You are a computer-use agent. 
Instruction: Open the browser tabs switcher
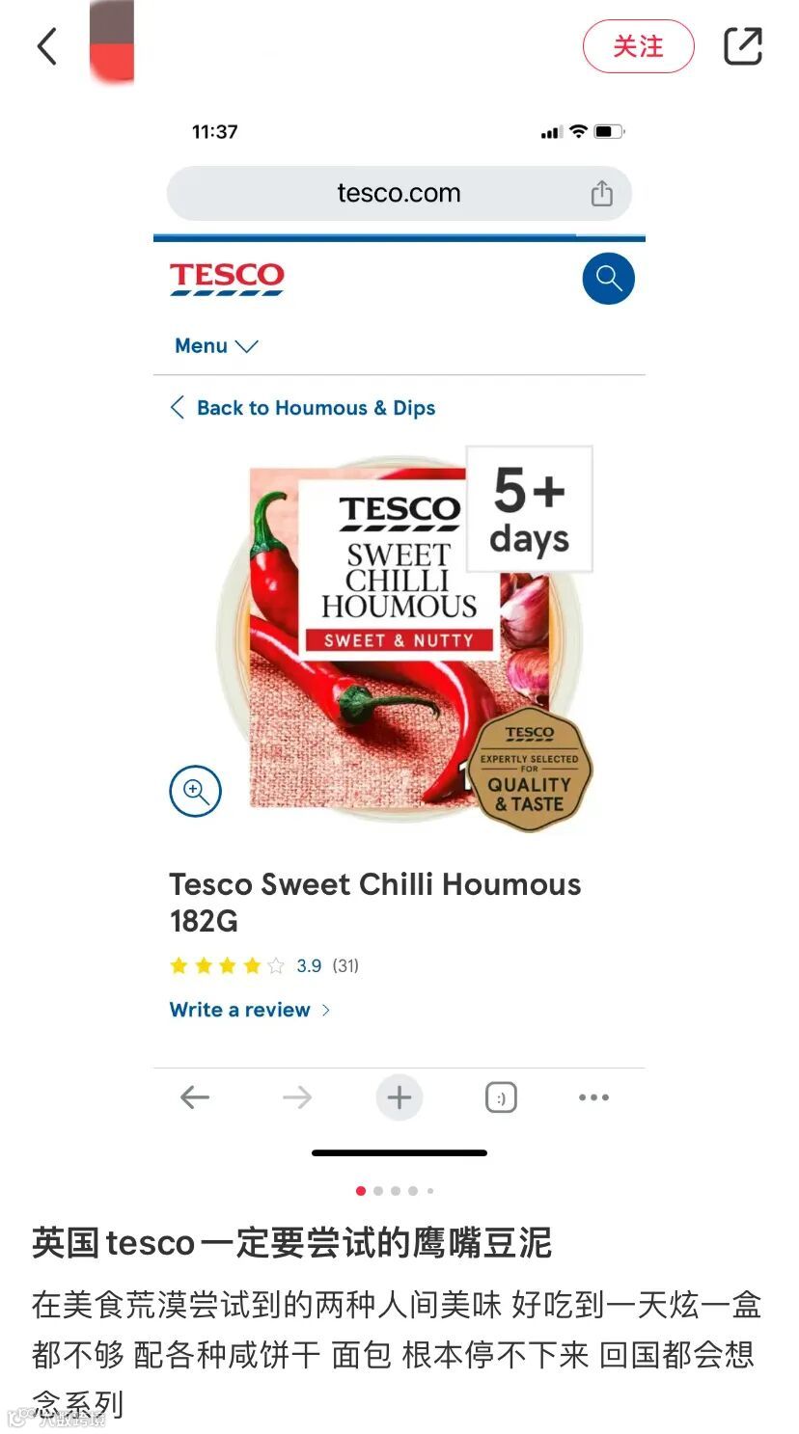click(501, 1097)
